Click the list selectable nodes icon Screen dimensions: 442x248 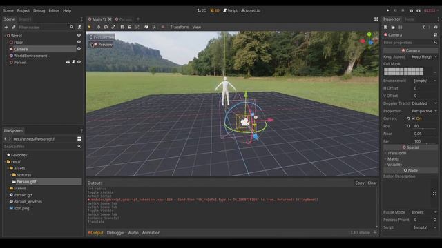[122, 27]
